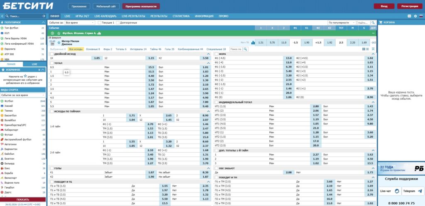Viewport: 425px width, 206px height.
Task: Enable the Текущие checkbox
Action: pos(100,22)
